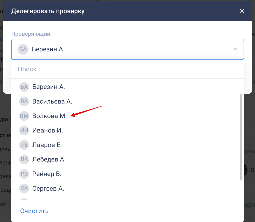
Task: Pick Лебедев А. from the reviewers
Action: click(49, 159)
